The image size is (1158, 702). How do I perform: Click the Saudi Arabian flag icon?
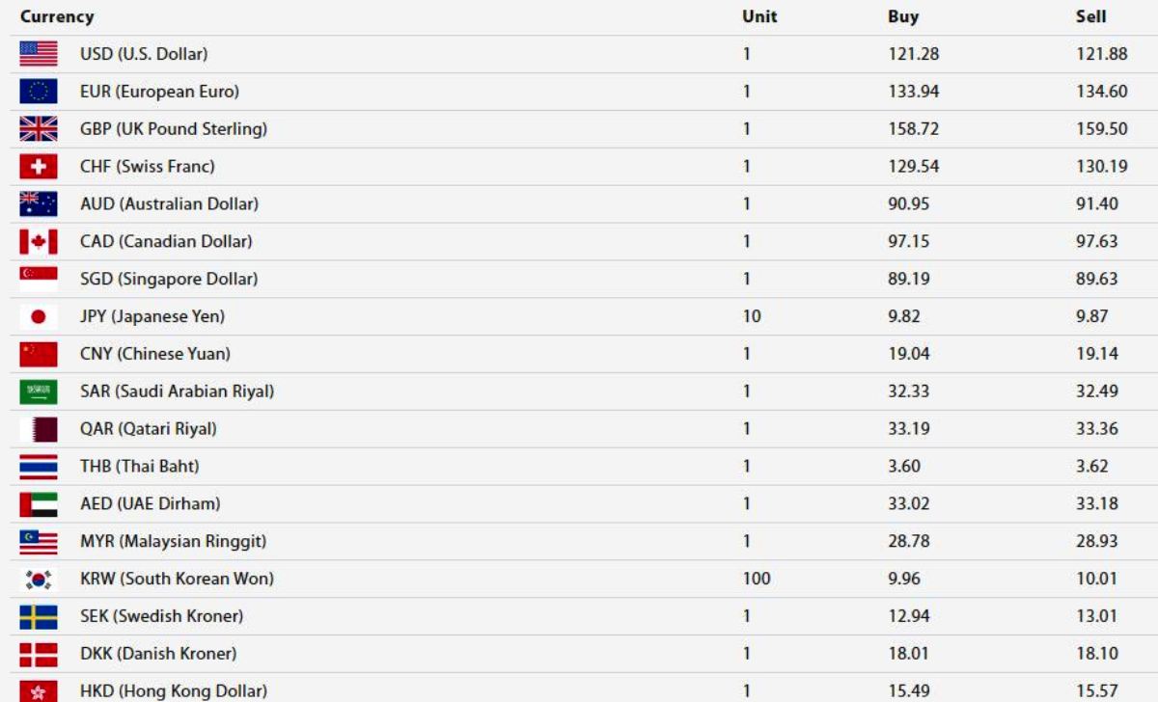(39, 391)
